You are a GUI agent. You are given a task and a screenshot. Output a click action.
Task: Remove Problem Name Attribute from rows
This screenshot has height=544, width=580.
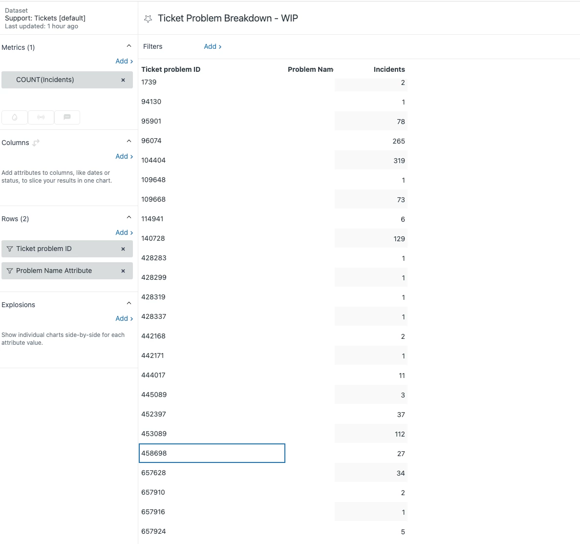(x=123, y=271)
